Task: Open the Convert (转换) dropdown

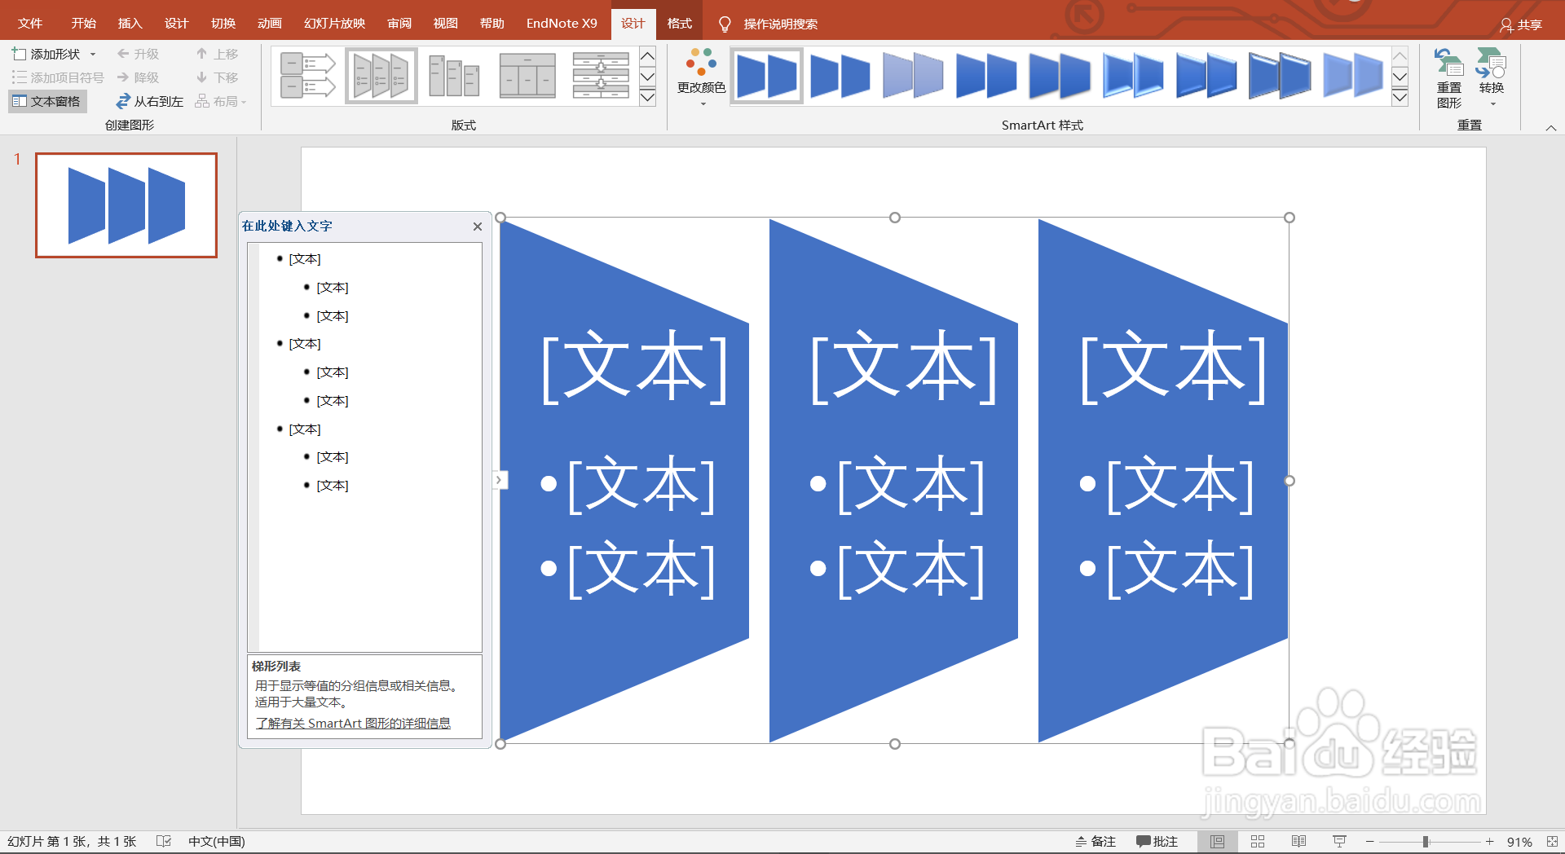Action: pos(1492,78)
